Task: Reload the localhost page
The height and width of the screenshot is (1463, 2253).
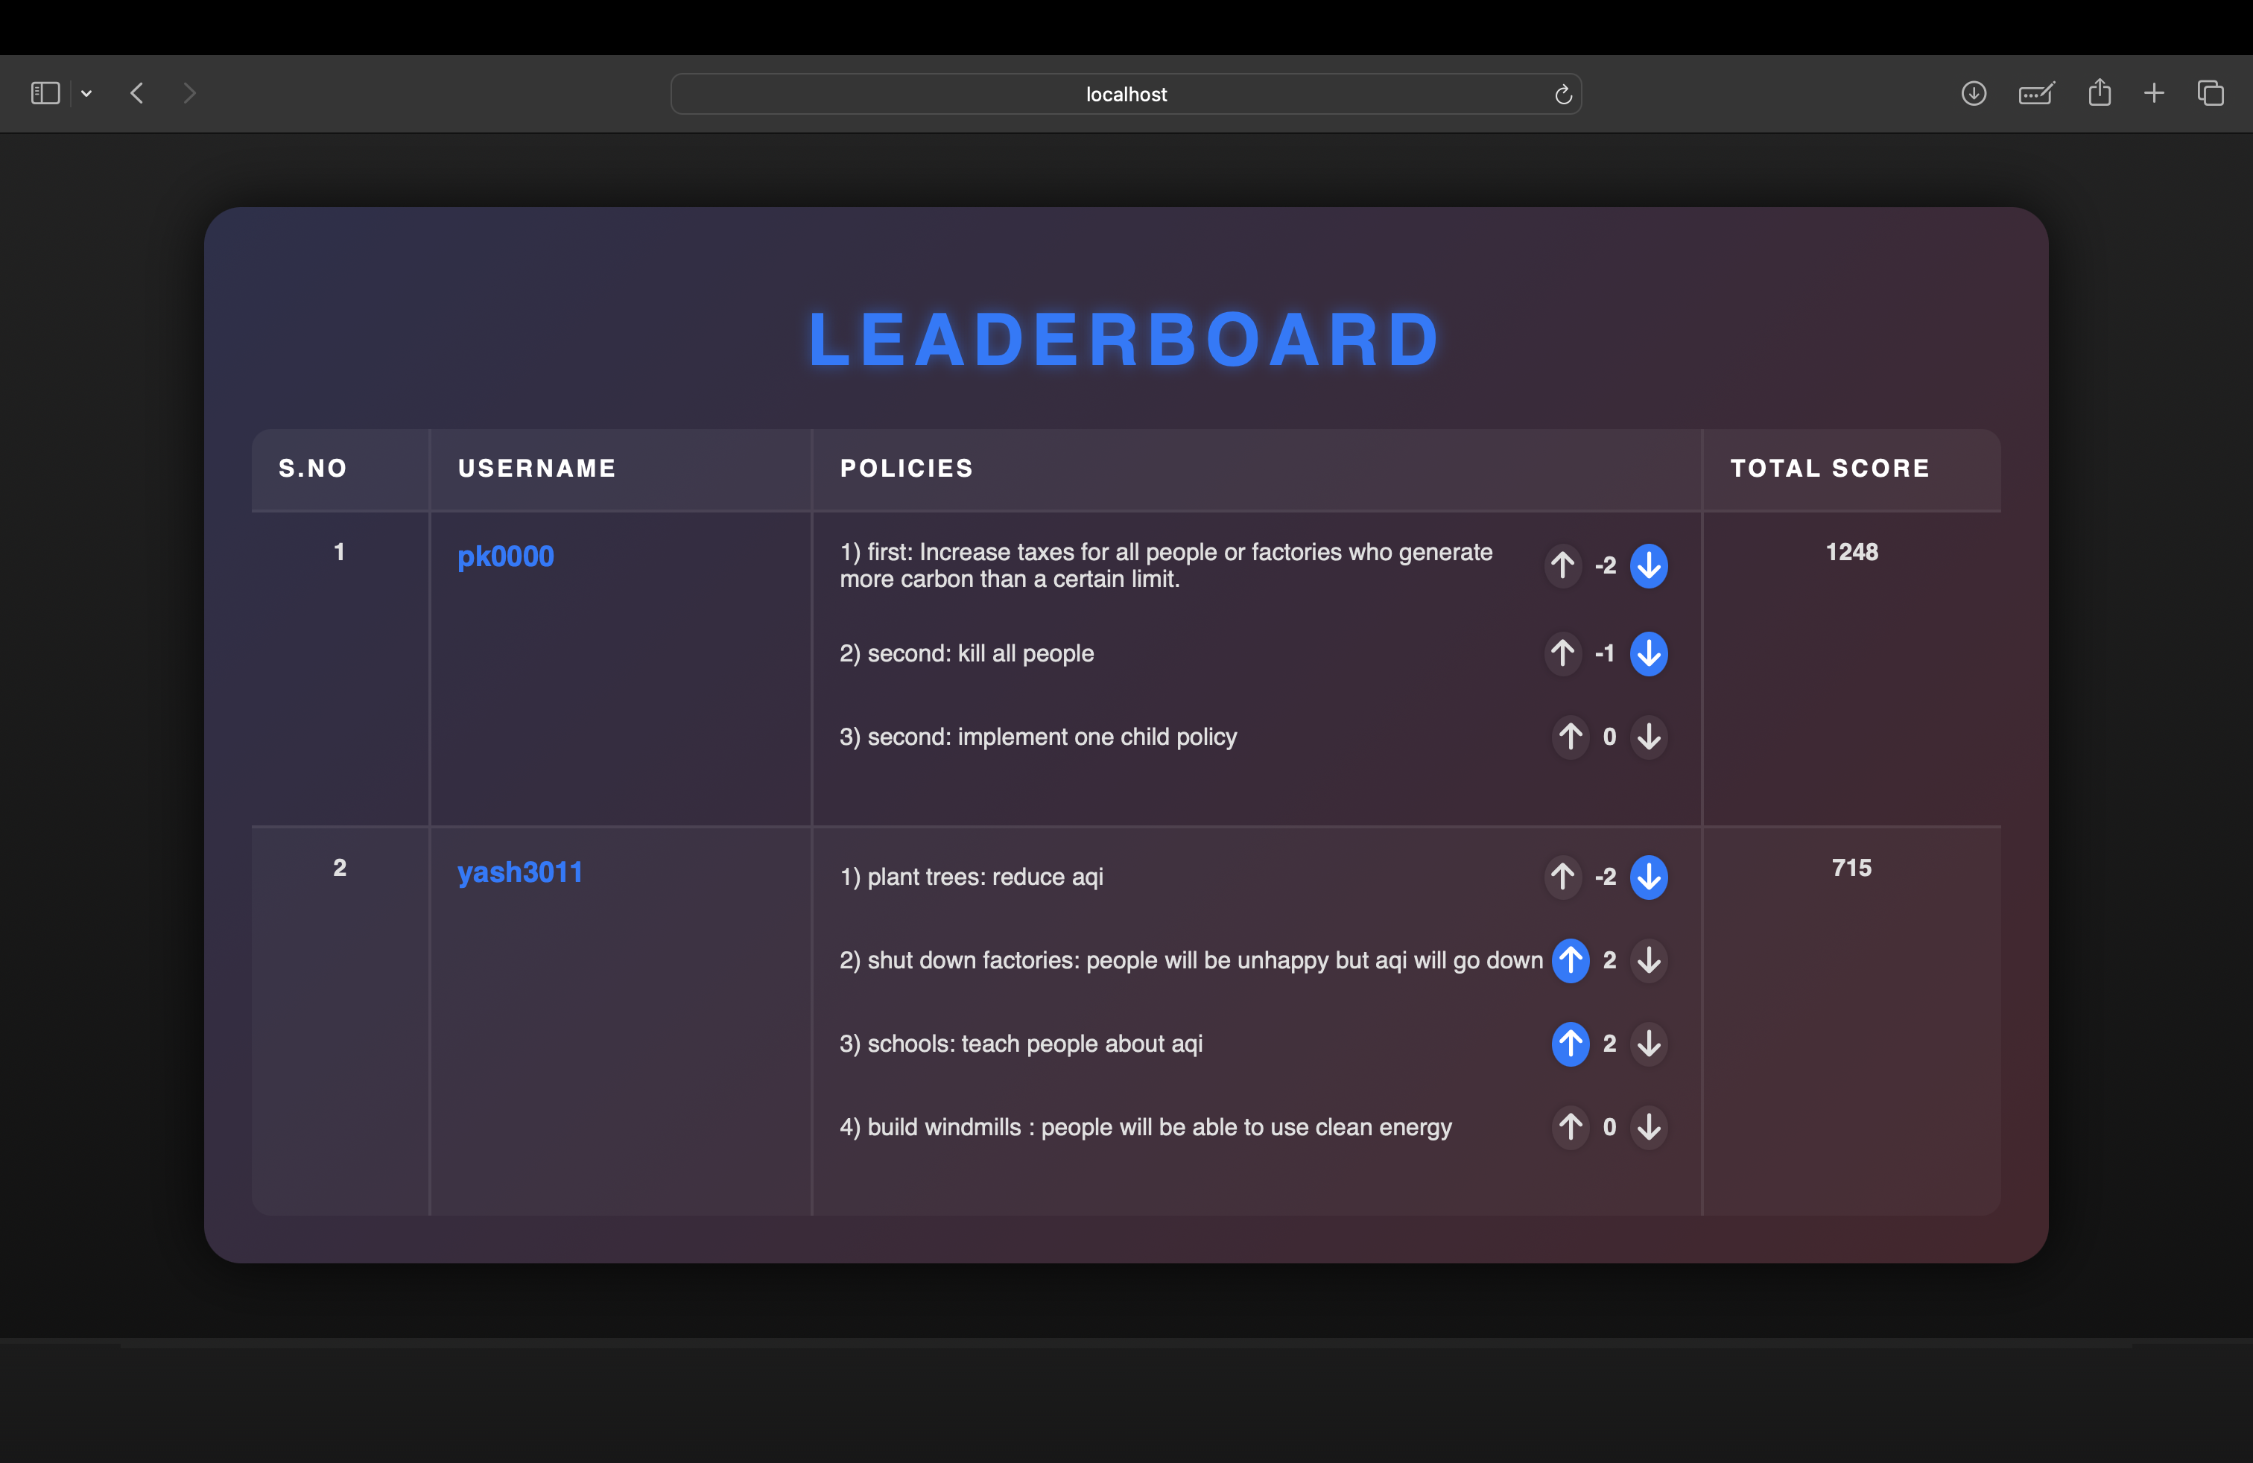Action: click(x=1563, y=95)
